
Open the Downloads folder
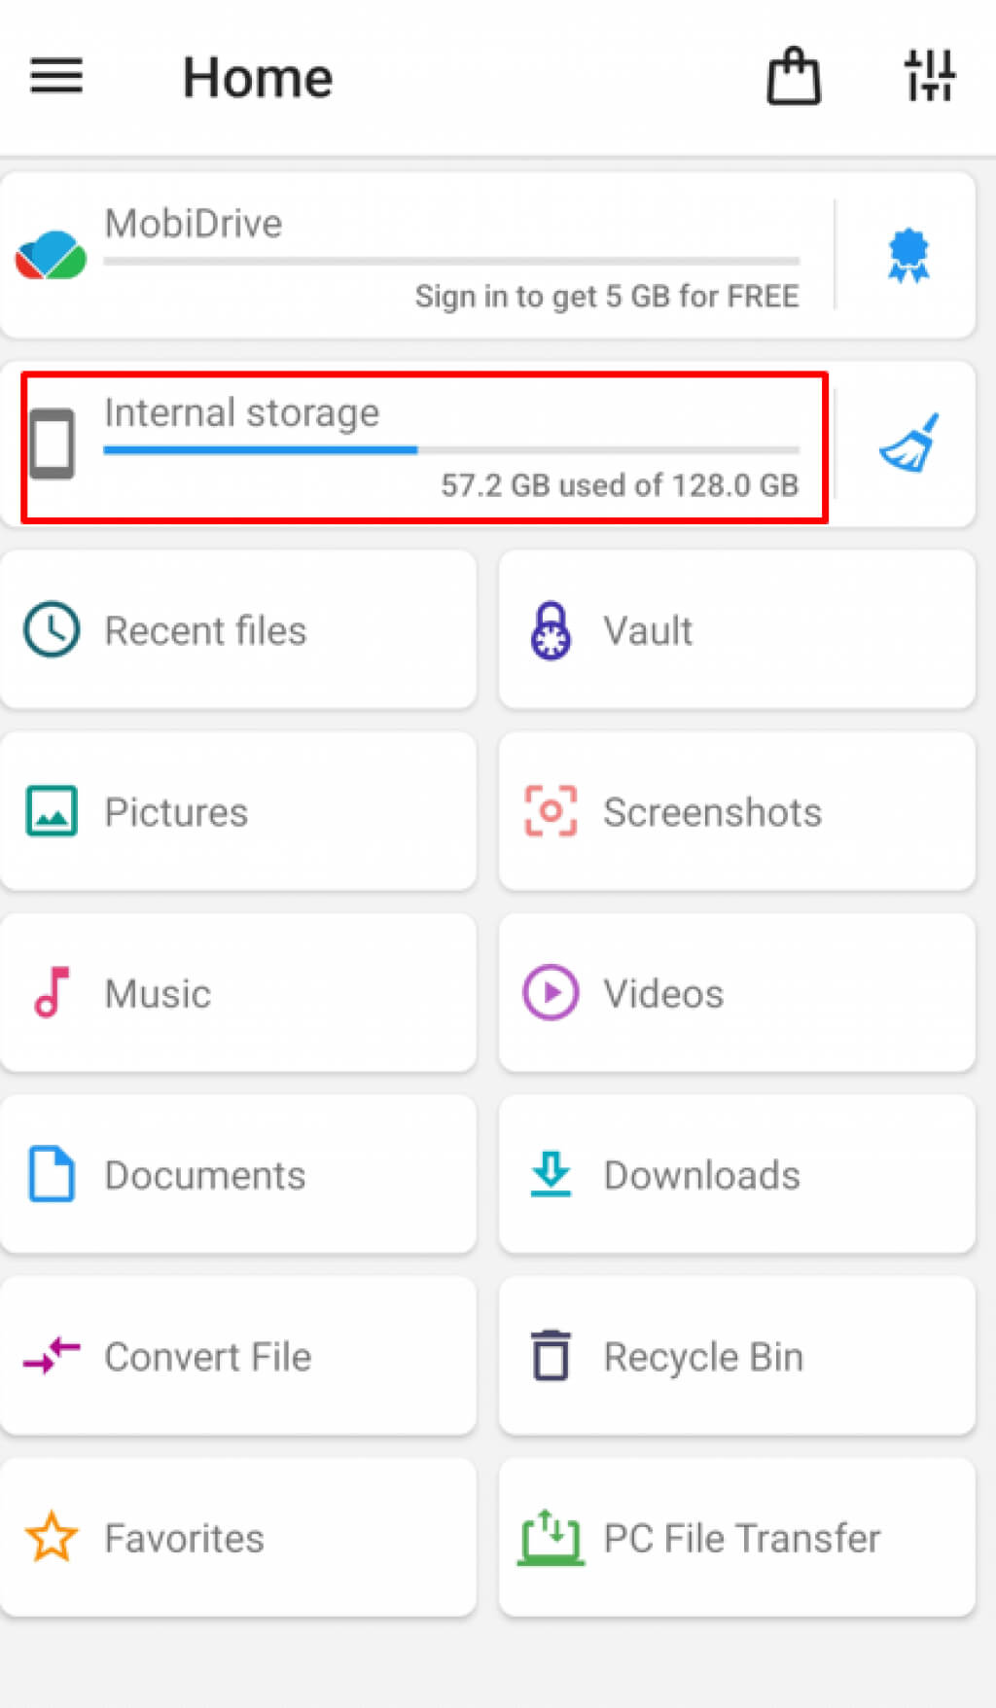click(x=736, y=1174)
